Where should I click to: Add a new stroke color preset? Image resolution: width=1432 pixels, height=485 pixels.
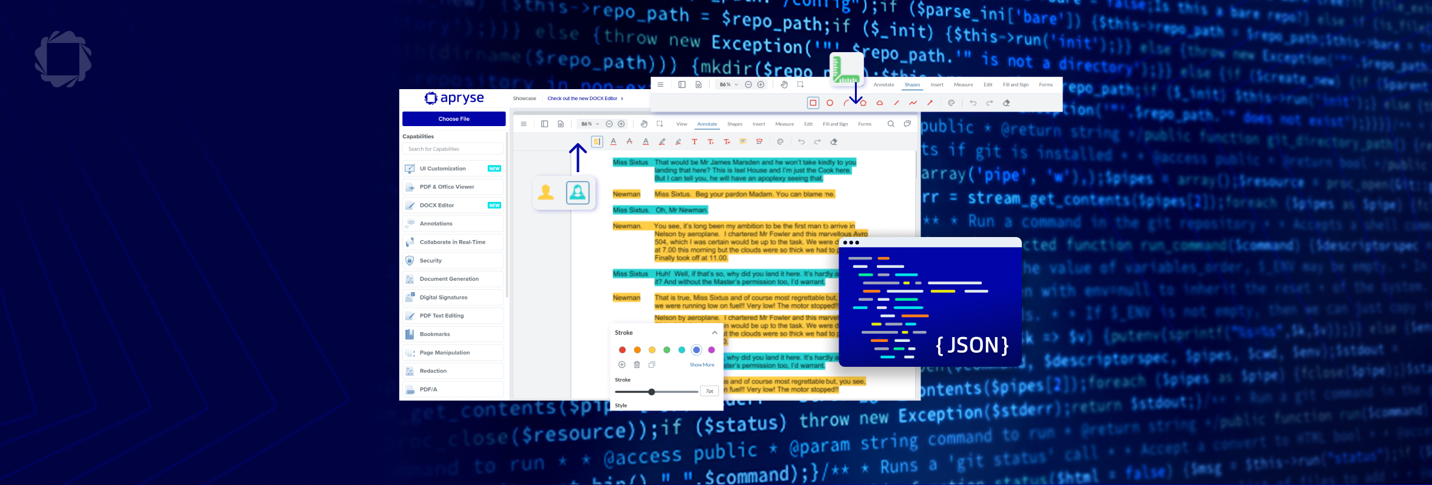[621, 365]
